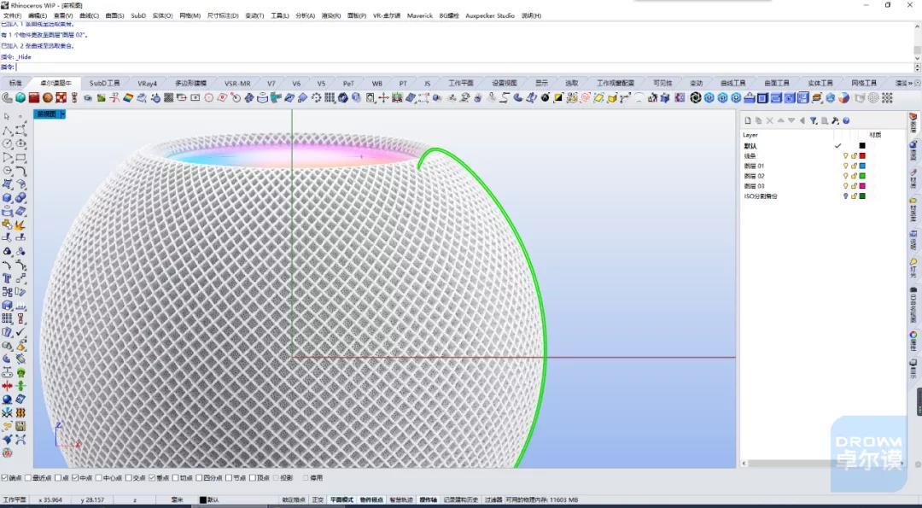The height and width of the screenshot is (508, 922).
Task: Toggle 物件锁点 osnap in status bar
Action: [371, 499]
